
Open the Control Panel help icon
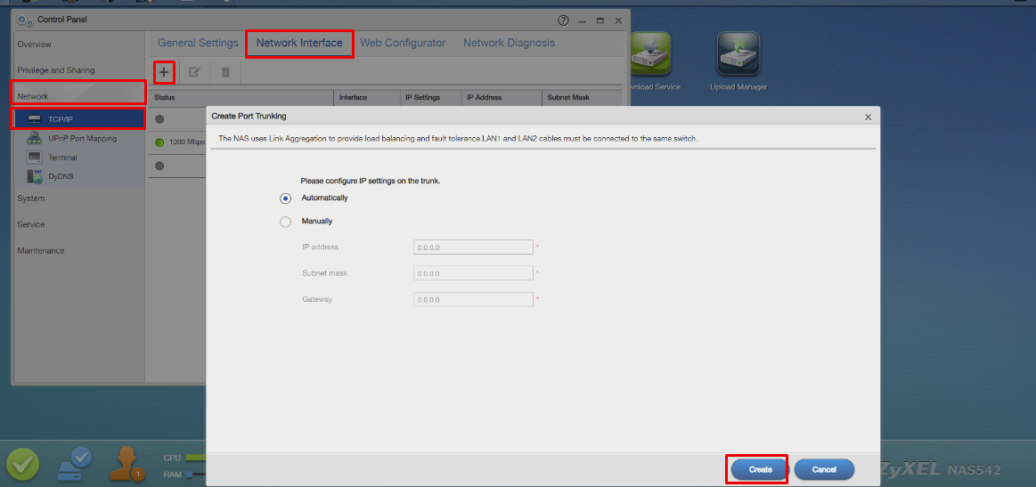(563, 20)
